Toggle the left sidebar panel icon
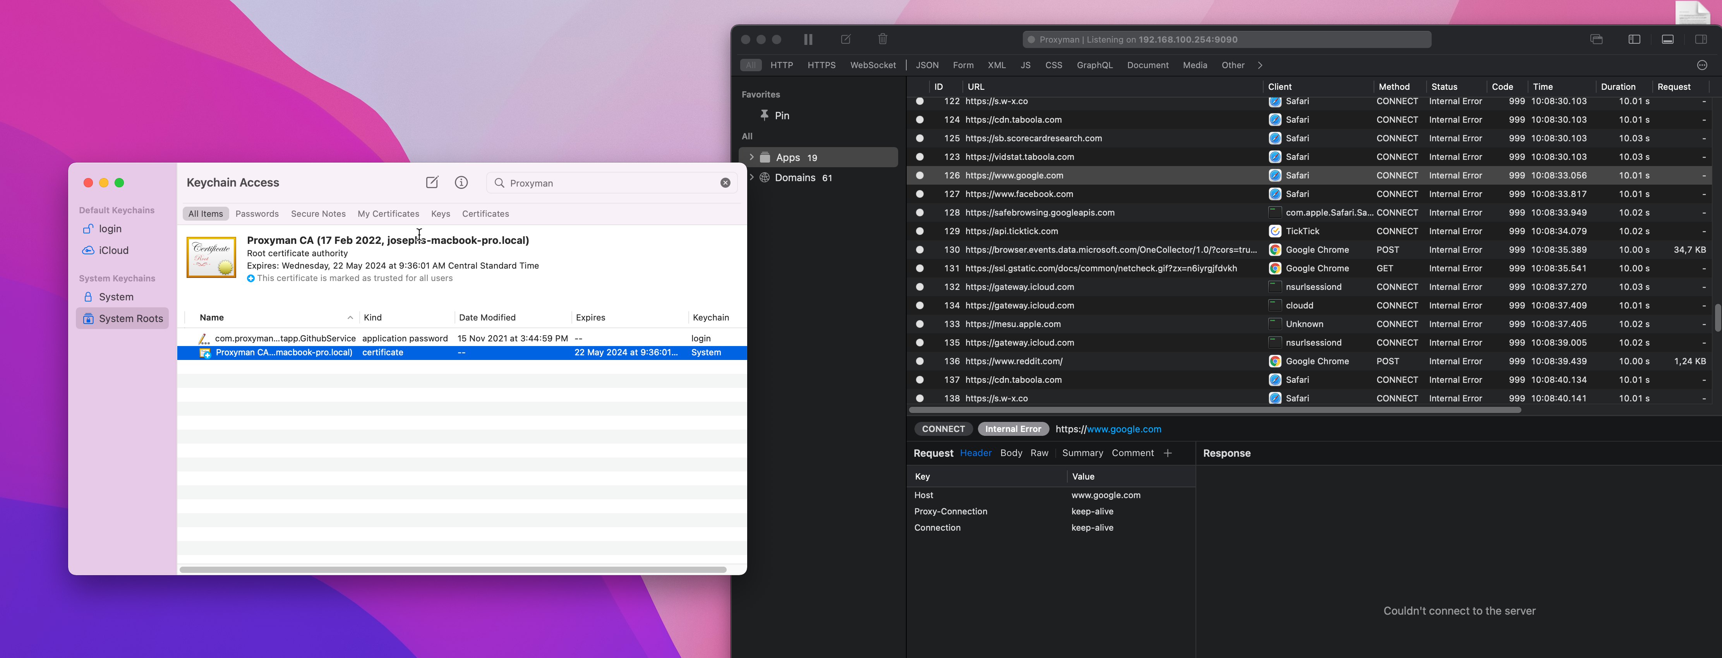The height and width of the screenshot is (658, 1722). [1634, 39]
